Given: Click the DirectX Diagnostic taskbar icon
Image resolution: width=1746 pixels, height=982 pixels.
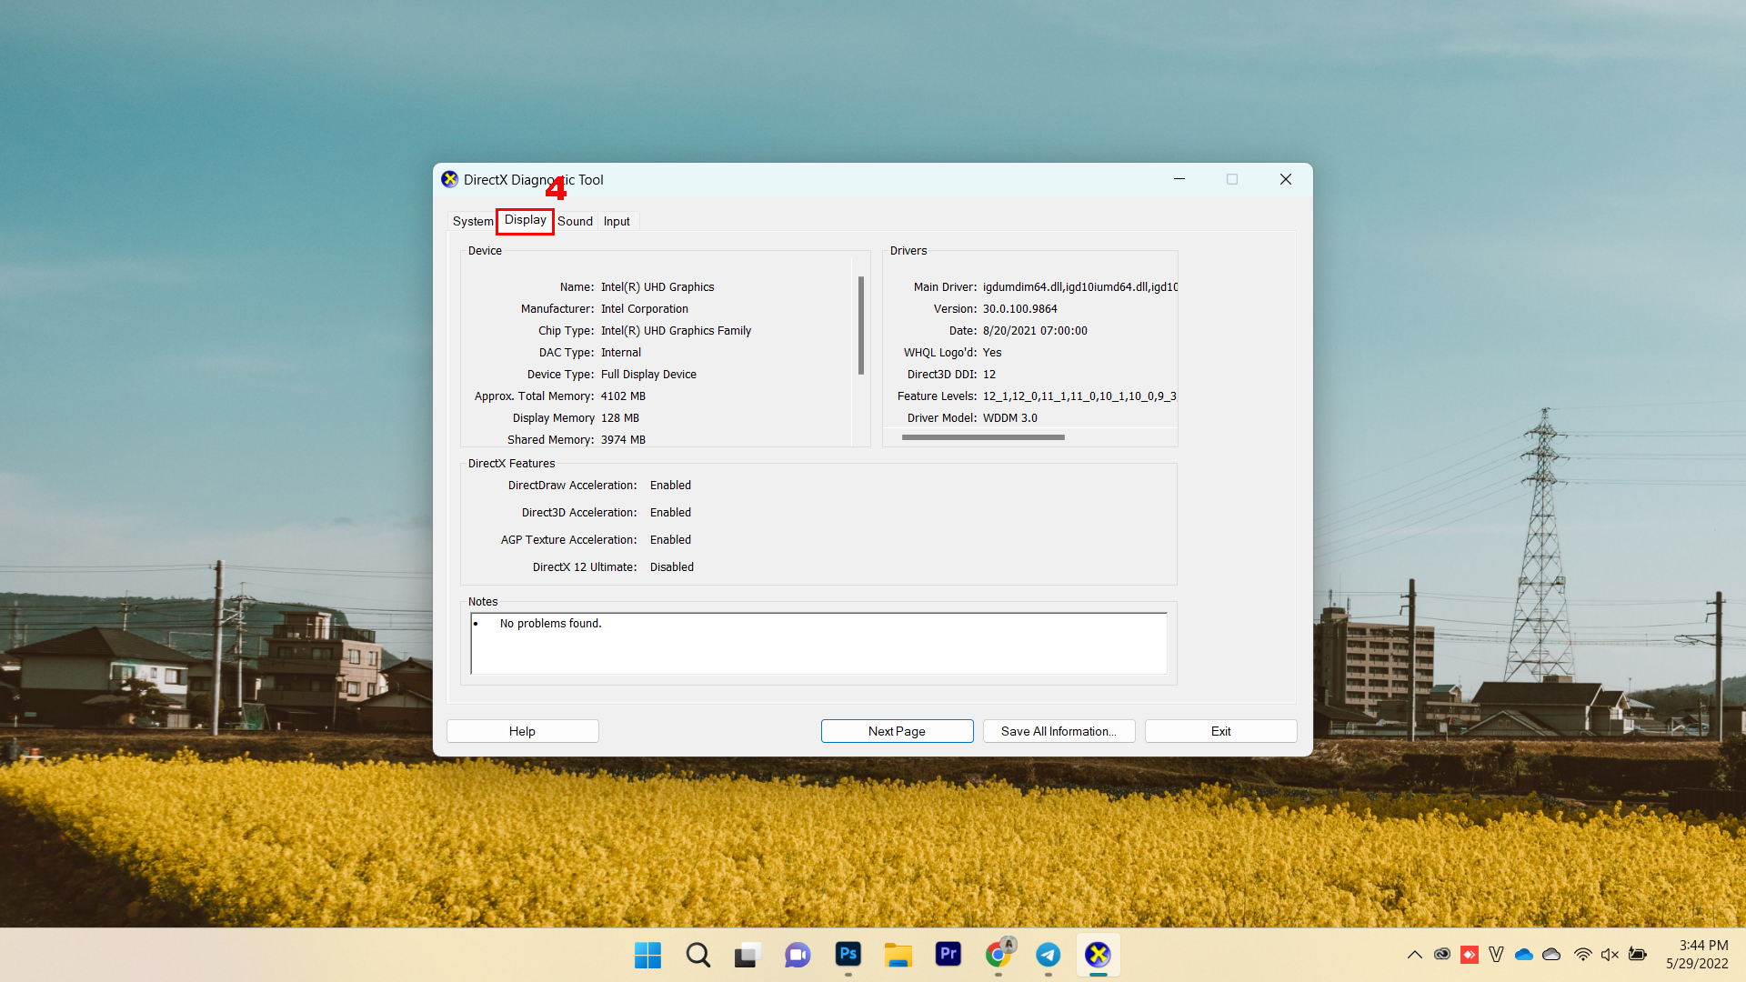Looking at the screenshot, I should [x=1098, y=955].
